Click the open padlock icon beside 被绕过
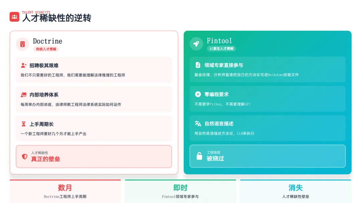The image size is (361, 203). tap(199, 156)
